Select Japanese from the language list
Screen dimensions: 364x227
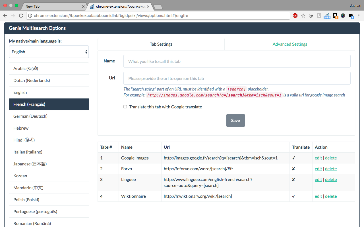(x=49, y=164)
